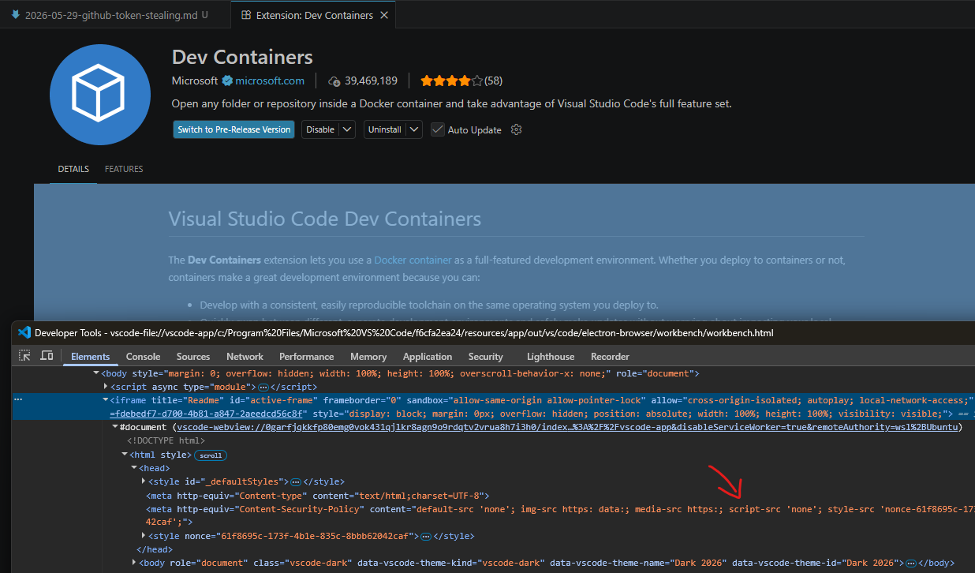The image size is (975, 573).
Task: Switch to the Console tab in DevTools
Action: coord(144,357)
